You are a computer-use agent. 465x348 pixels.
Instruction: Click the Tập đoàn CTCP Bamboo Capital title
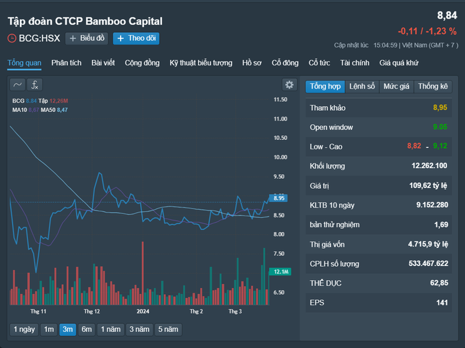click(x=85, y=21)
